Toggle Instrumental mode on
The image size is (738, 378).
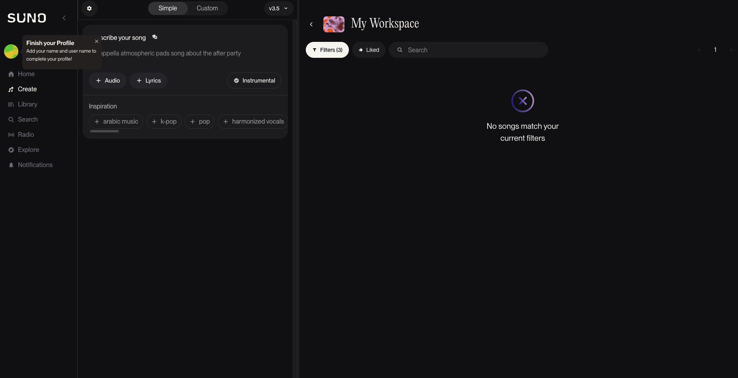tap(254, 80)
